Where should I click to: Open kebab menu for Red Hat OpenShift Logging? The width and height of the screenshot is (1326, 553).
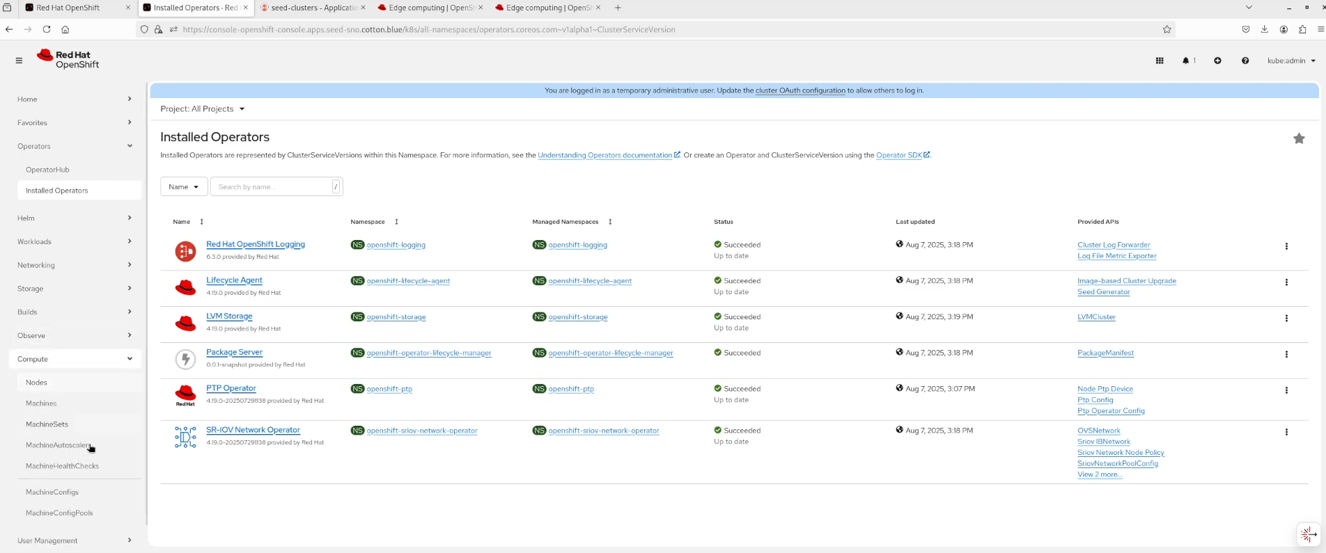(1286, 246)
